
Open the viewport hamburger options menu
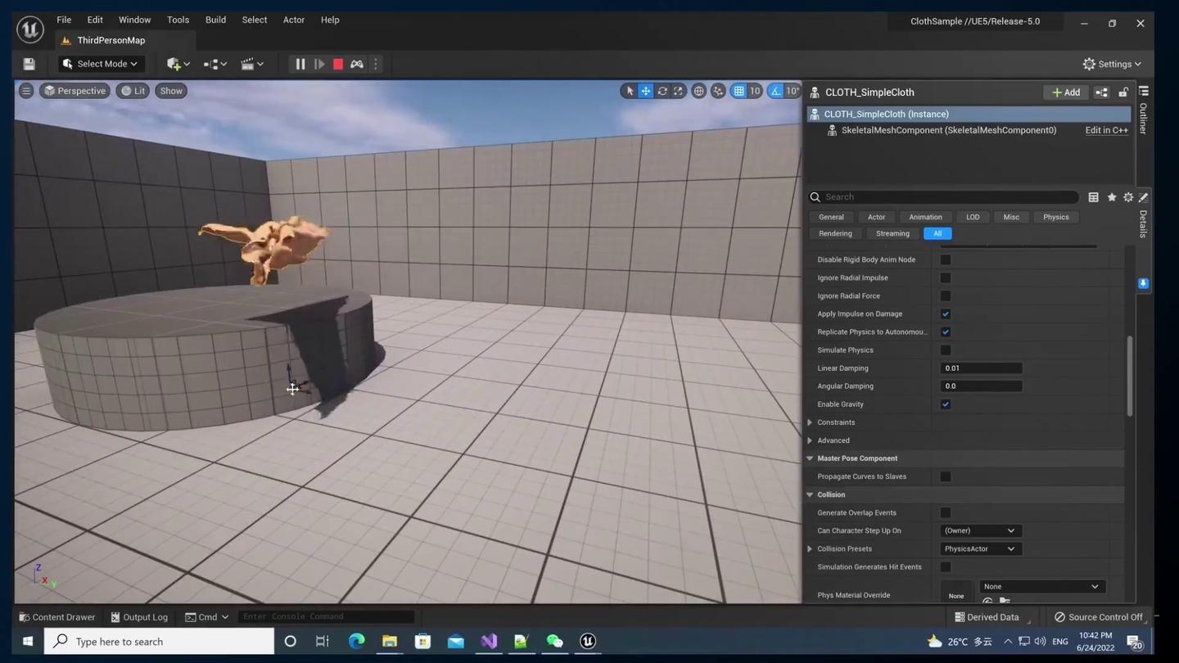tap(26, 91)
